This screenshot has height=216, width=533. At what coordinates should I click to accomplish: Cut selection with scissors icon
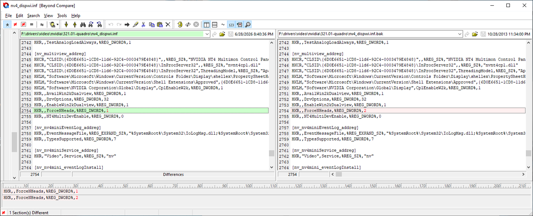point(144,24)
